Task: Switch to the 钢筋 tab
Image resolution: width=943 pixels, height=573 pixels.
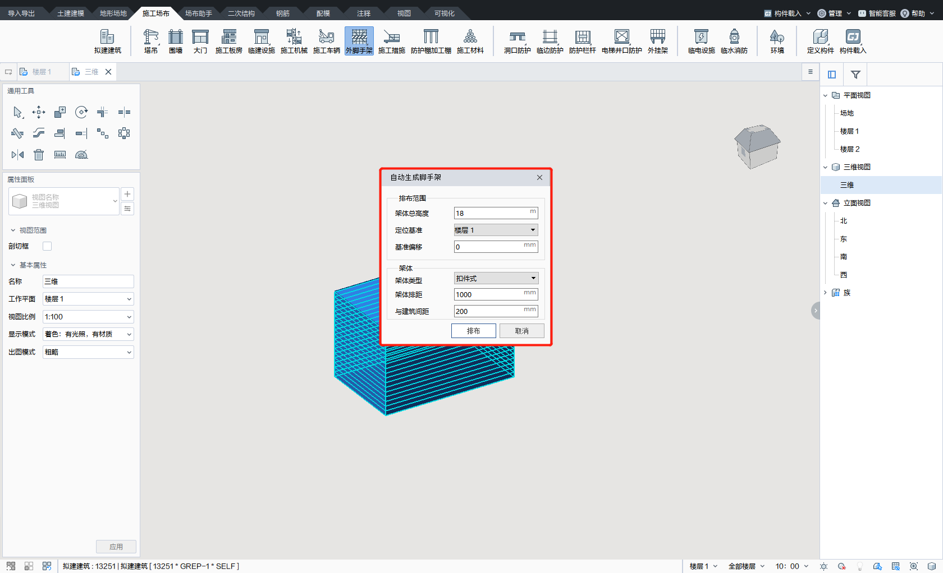Action: click(x=283, y=13)
